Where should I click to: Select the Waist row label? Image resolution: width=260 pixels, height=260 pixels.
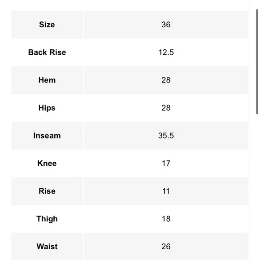click(x=47, y=247)
